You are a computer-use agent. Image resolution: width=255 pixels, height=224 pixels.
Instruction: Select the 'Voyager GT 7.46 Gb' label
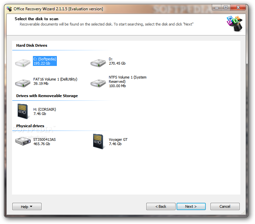[x=118, y=142]
